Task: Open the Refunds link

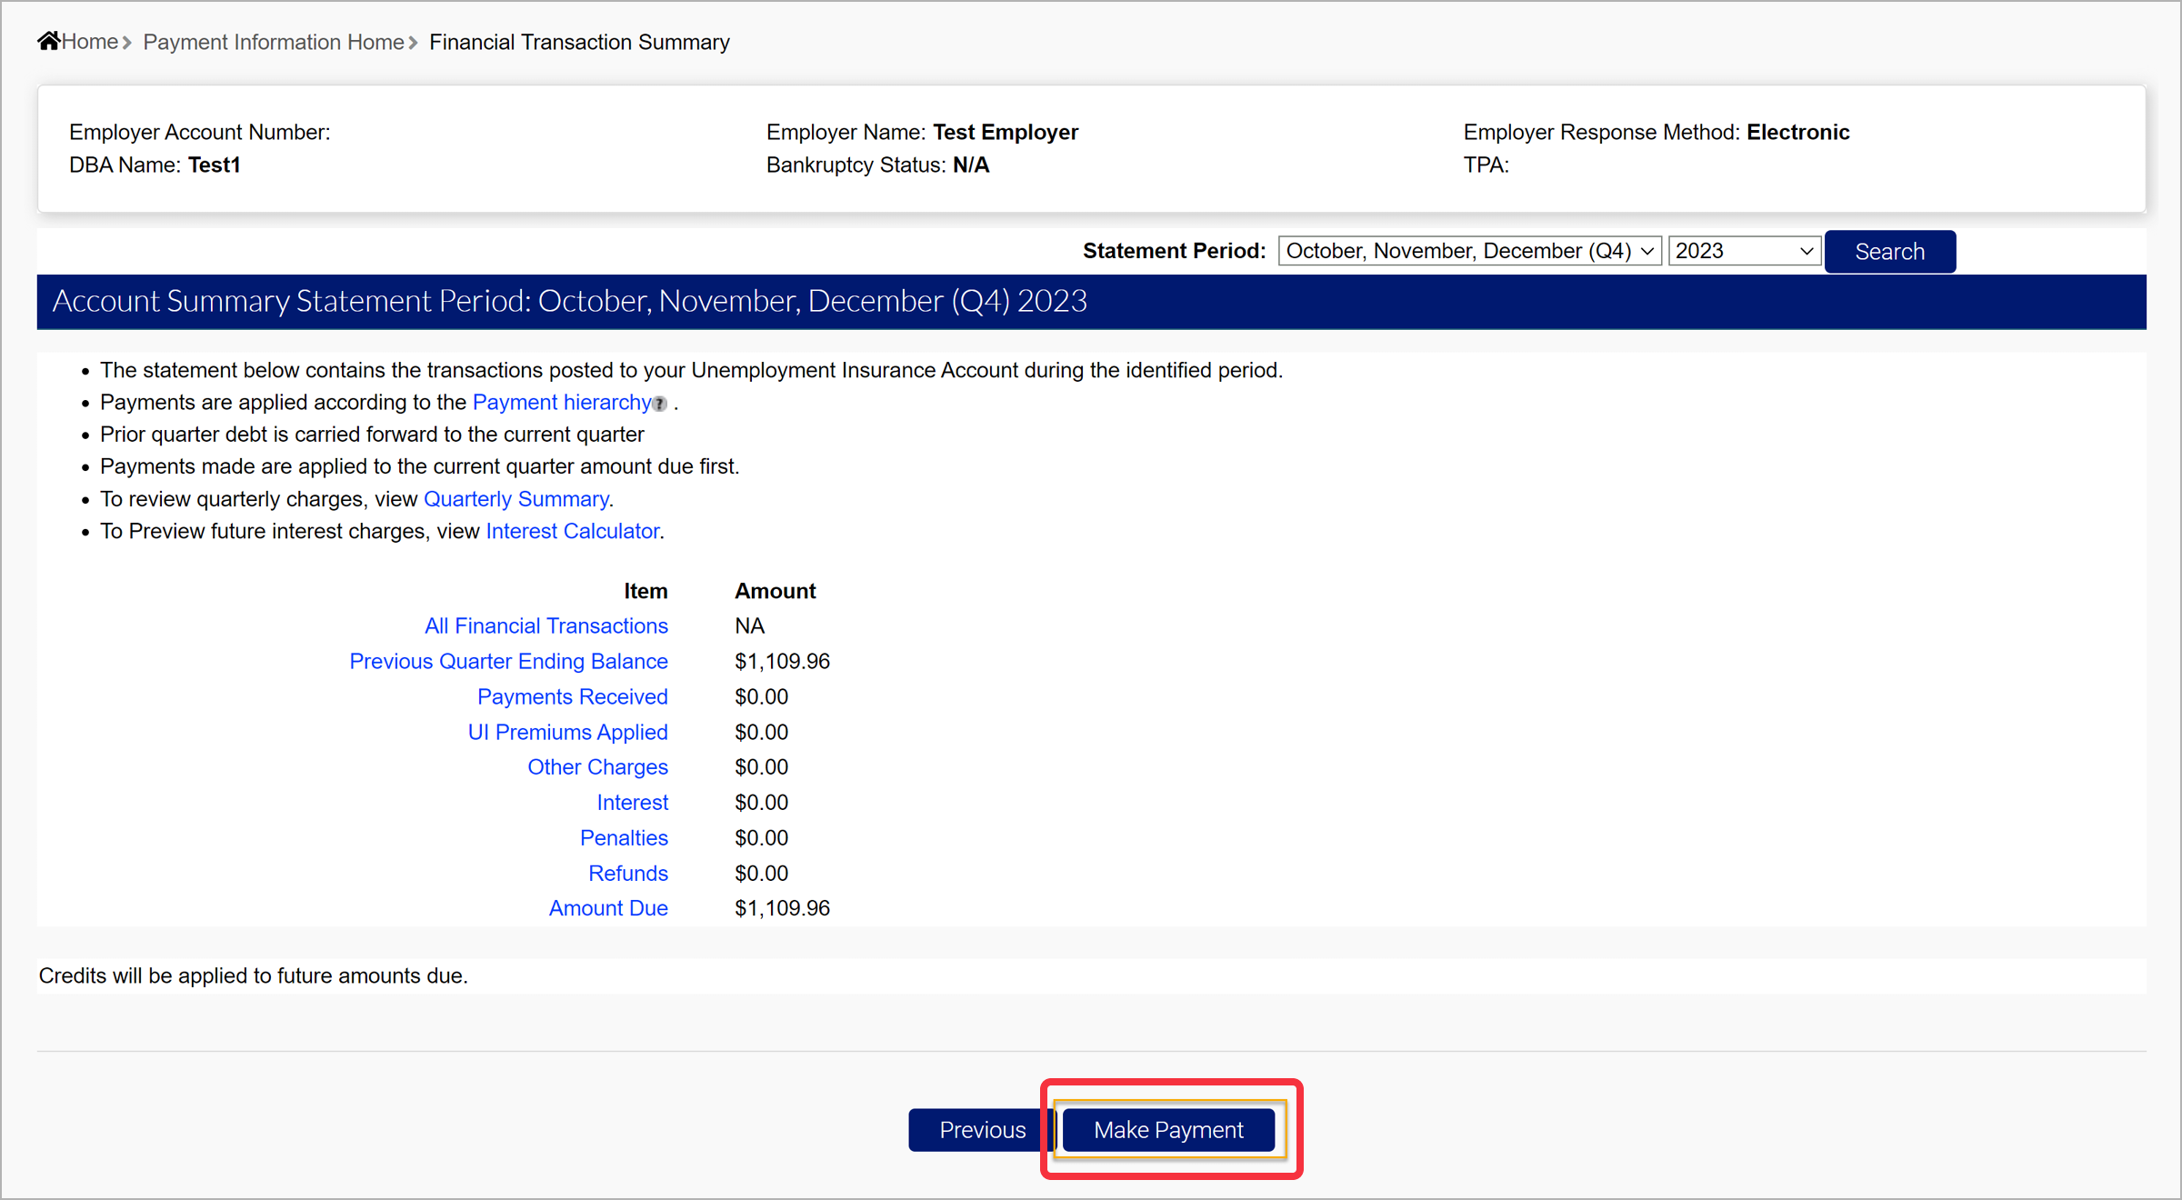Action: pyautogui.click(x=627, y=874)
